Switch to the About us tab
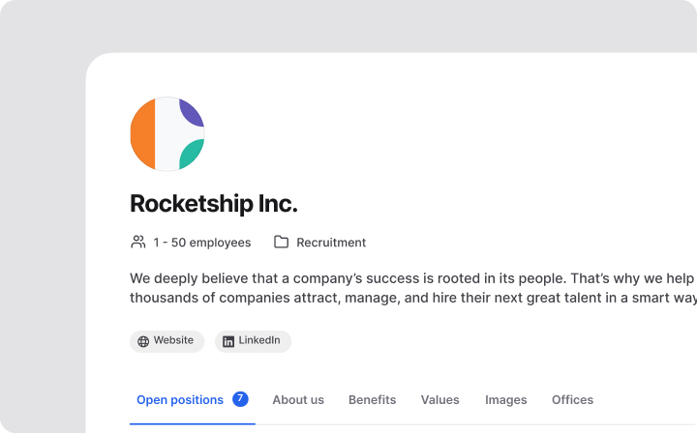The height and width of the screenshot is (433, 697). tap(298, 400)
